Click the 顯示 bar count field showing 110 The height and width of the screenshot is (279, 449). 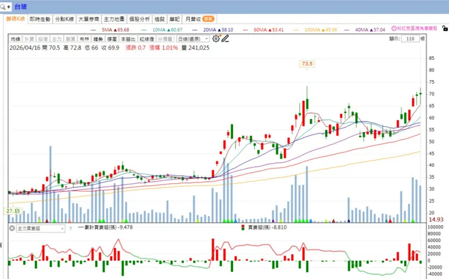click(x=410, y=39)
